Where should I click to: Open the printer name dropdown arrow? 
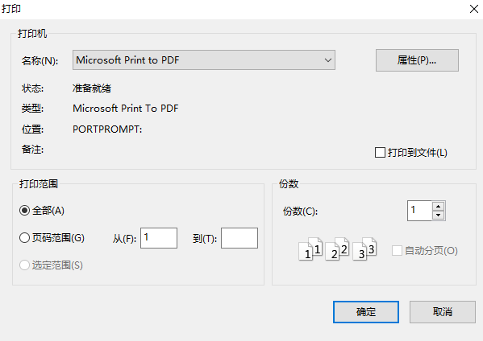[x=328, y=60]
